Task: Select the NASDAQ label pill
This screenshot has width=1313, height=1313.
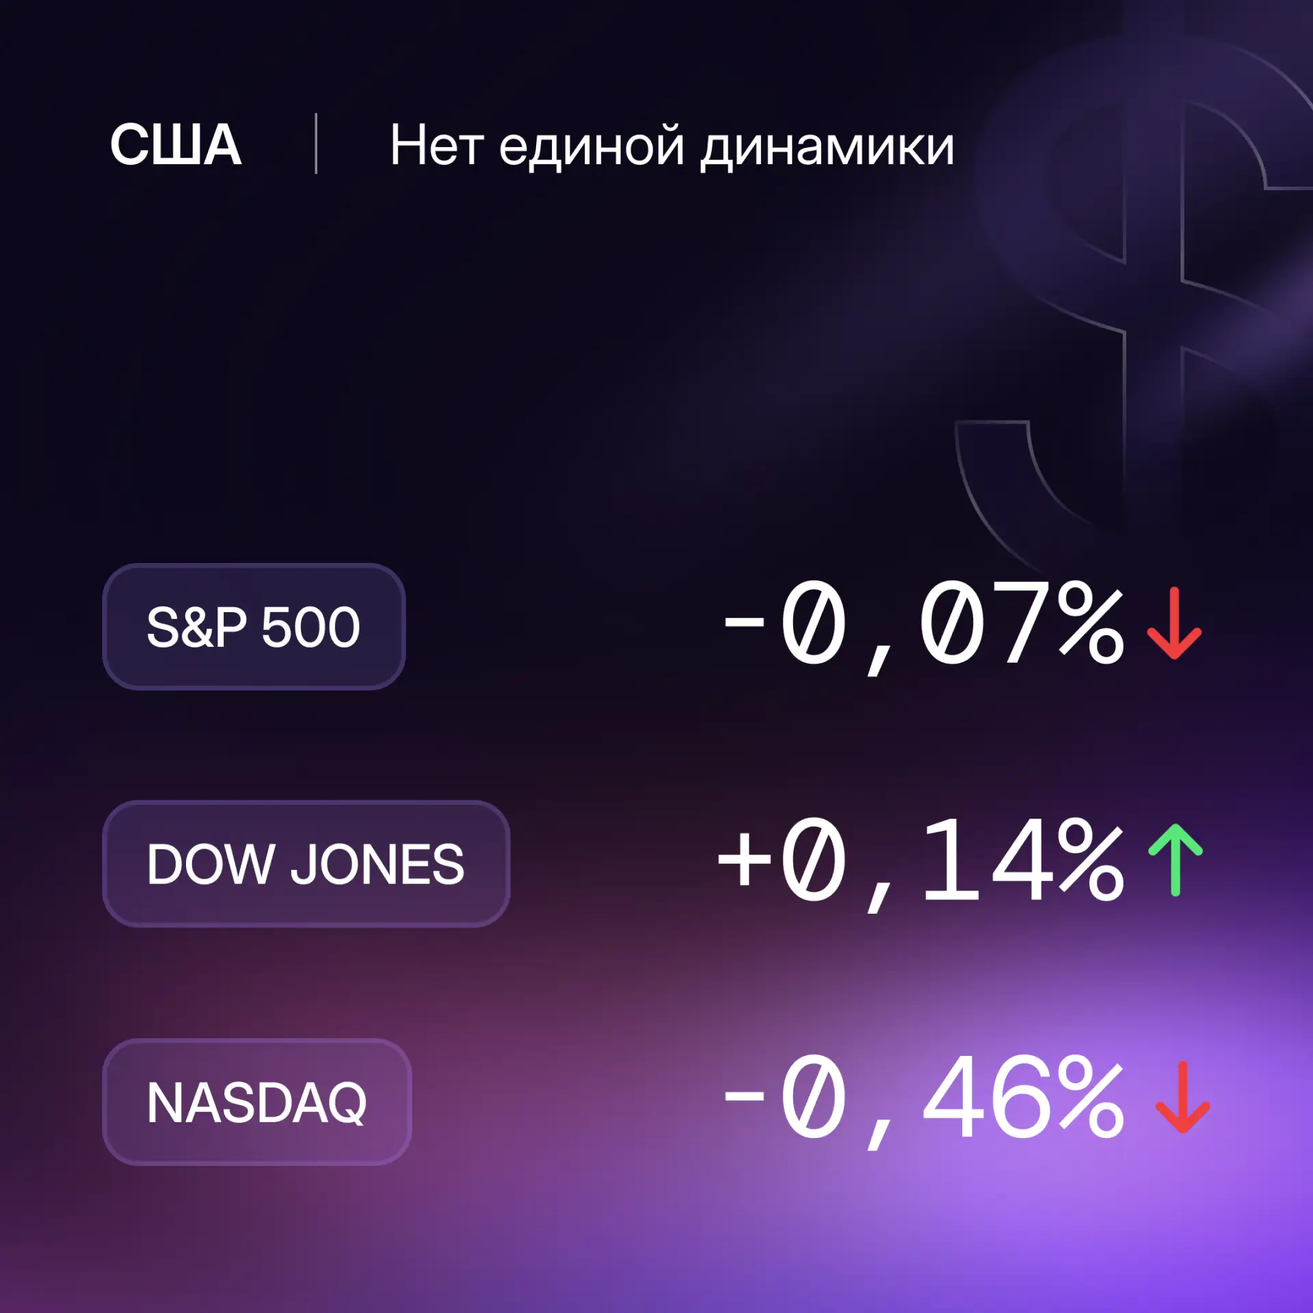Action: coord(256,1102)
